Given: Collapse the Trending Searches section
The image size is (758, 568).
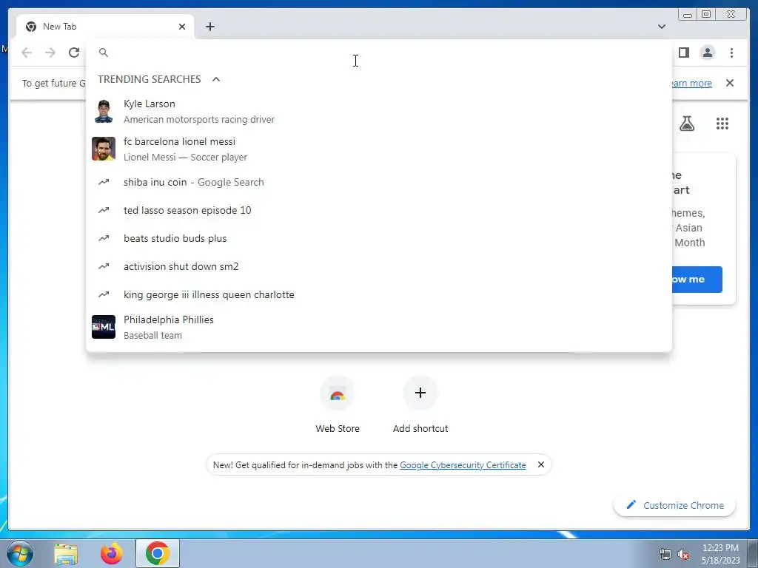Looking at the screenshot, I should click(x=216, y=79).
